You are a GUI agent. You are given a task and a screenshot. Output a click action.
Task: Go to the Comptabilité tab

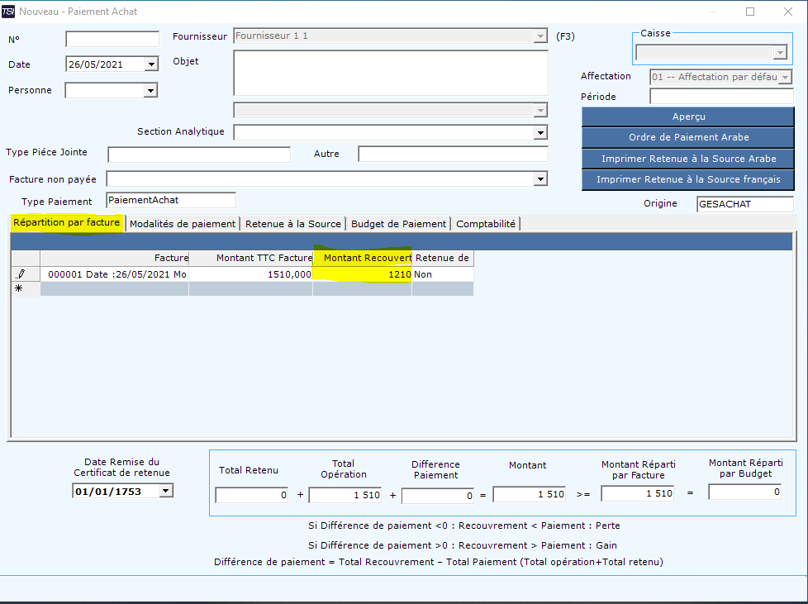point(486,224)
